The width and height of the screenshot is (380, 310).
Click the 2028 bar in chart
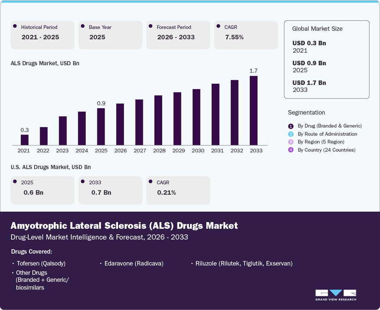point(158,121)
